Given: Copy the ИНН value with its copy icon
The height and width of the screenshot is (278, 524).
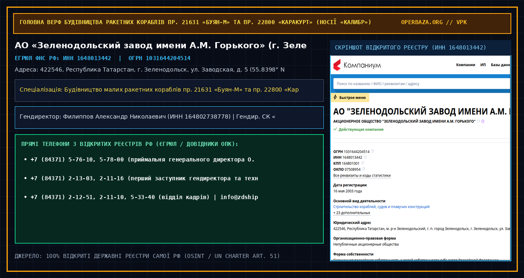Looking at the screenshot, I should (365, 157).
